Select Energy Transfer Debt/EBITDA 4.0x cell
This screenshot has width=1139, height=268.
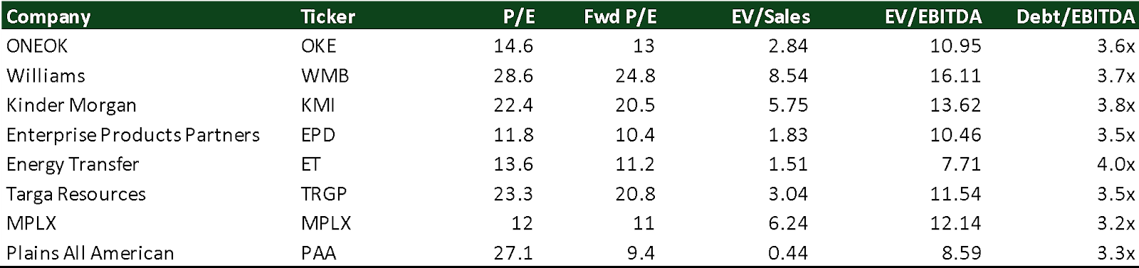click(x=1116, y=164)
